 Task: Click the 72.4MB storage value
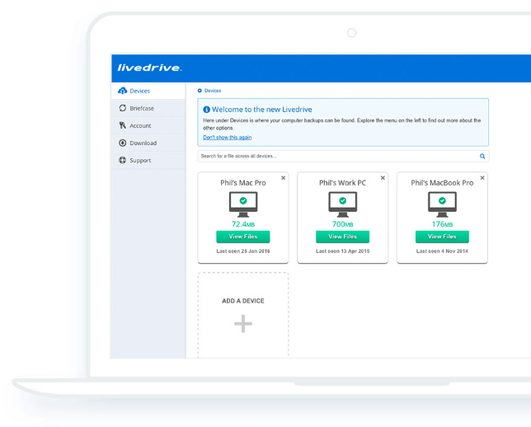point(243,224)
